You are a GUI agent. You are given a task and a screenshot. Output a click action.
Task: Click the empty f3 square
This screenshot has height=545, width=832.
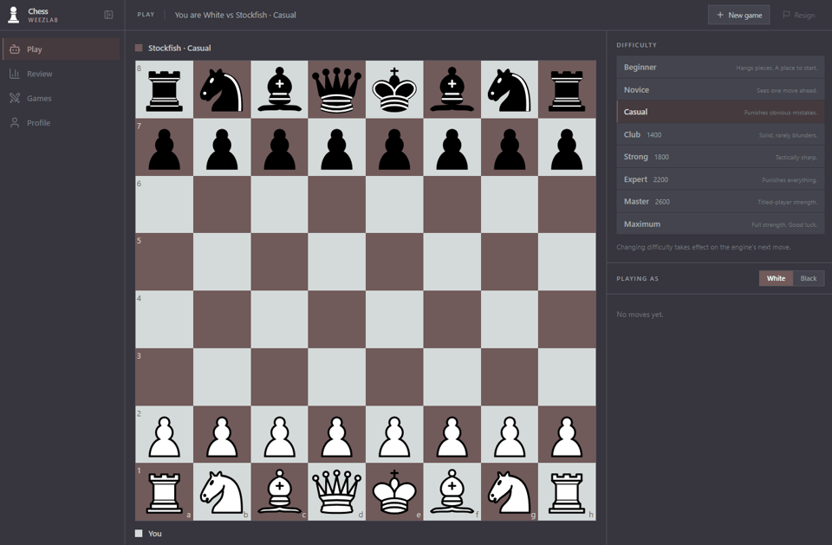(452, 377)
